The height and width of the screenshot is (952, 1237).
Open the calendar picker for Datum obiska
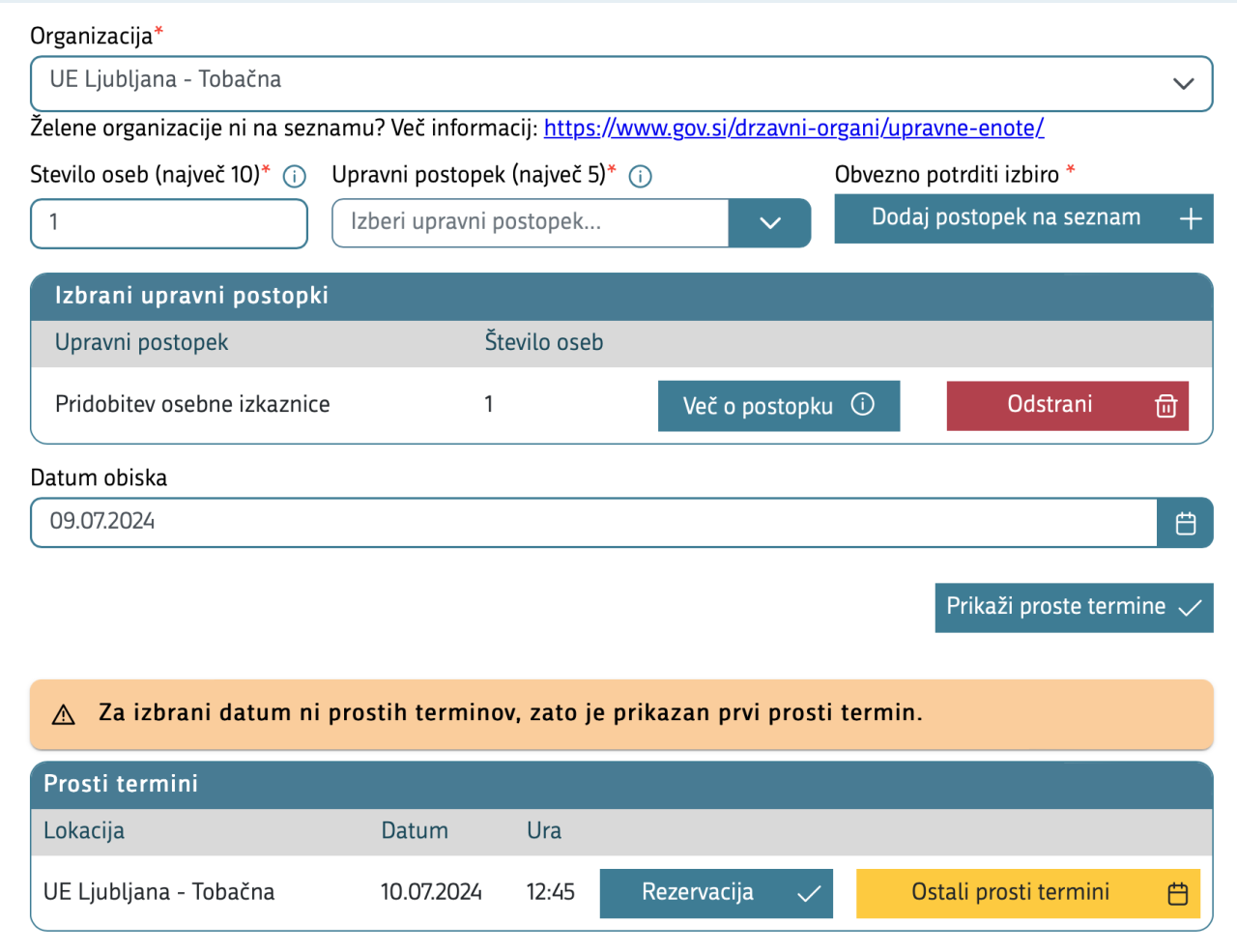(1186, 523)
